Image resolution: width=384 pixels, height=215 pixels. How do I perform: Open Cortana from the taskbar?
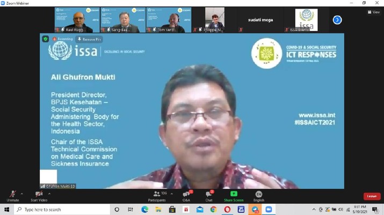(117, 210)
